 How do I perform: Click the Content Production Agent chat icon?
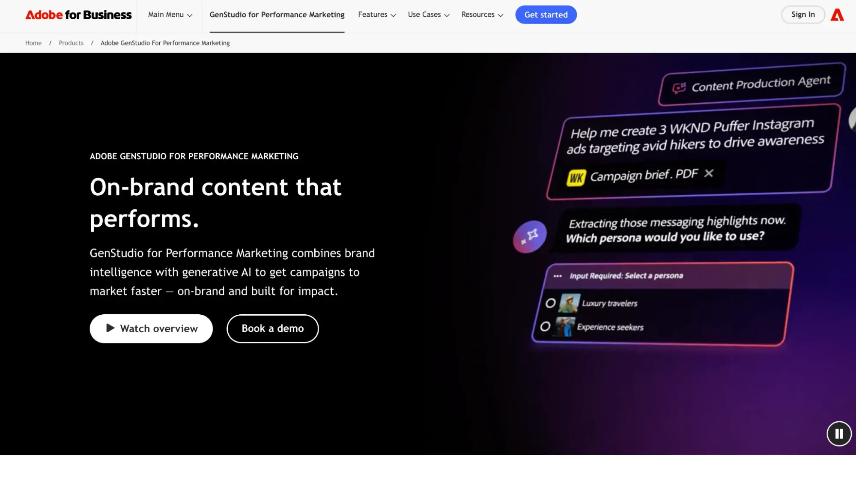click(679, 86)
